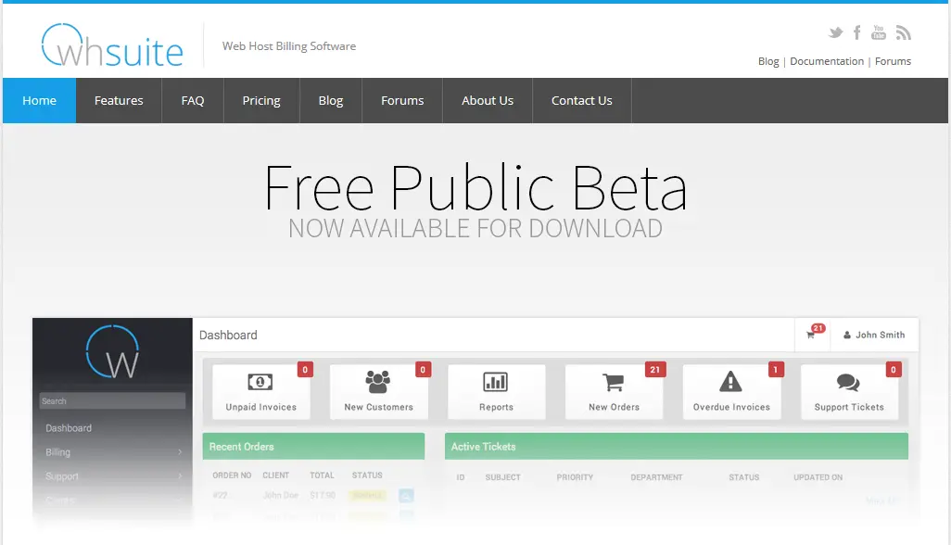951x545 pixels.
Task: Click the Overdue Invoices label
Action: [731, 408]
